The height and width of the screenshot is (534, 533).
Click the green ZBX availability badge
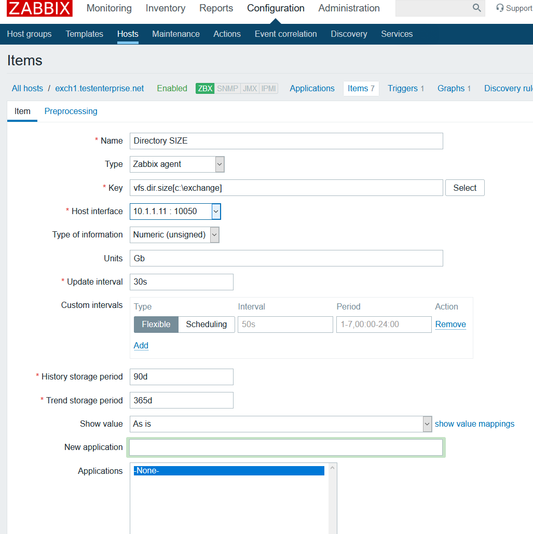(x=205, y=89)
